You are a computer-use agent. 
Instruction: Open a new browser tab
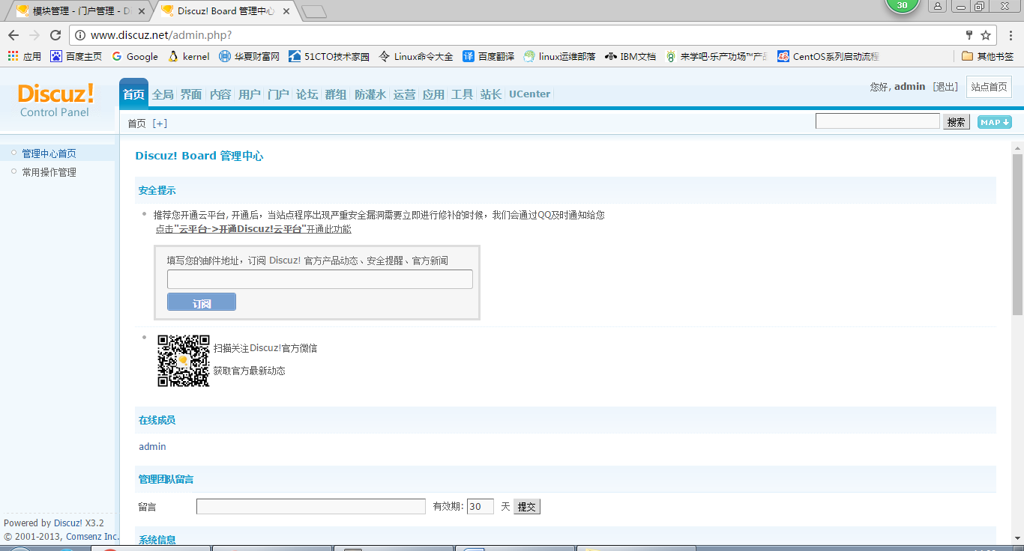point(314,11)
